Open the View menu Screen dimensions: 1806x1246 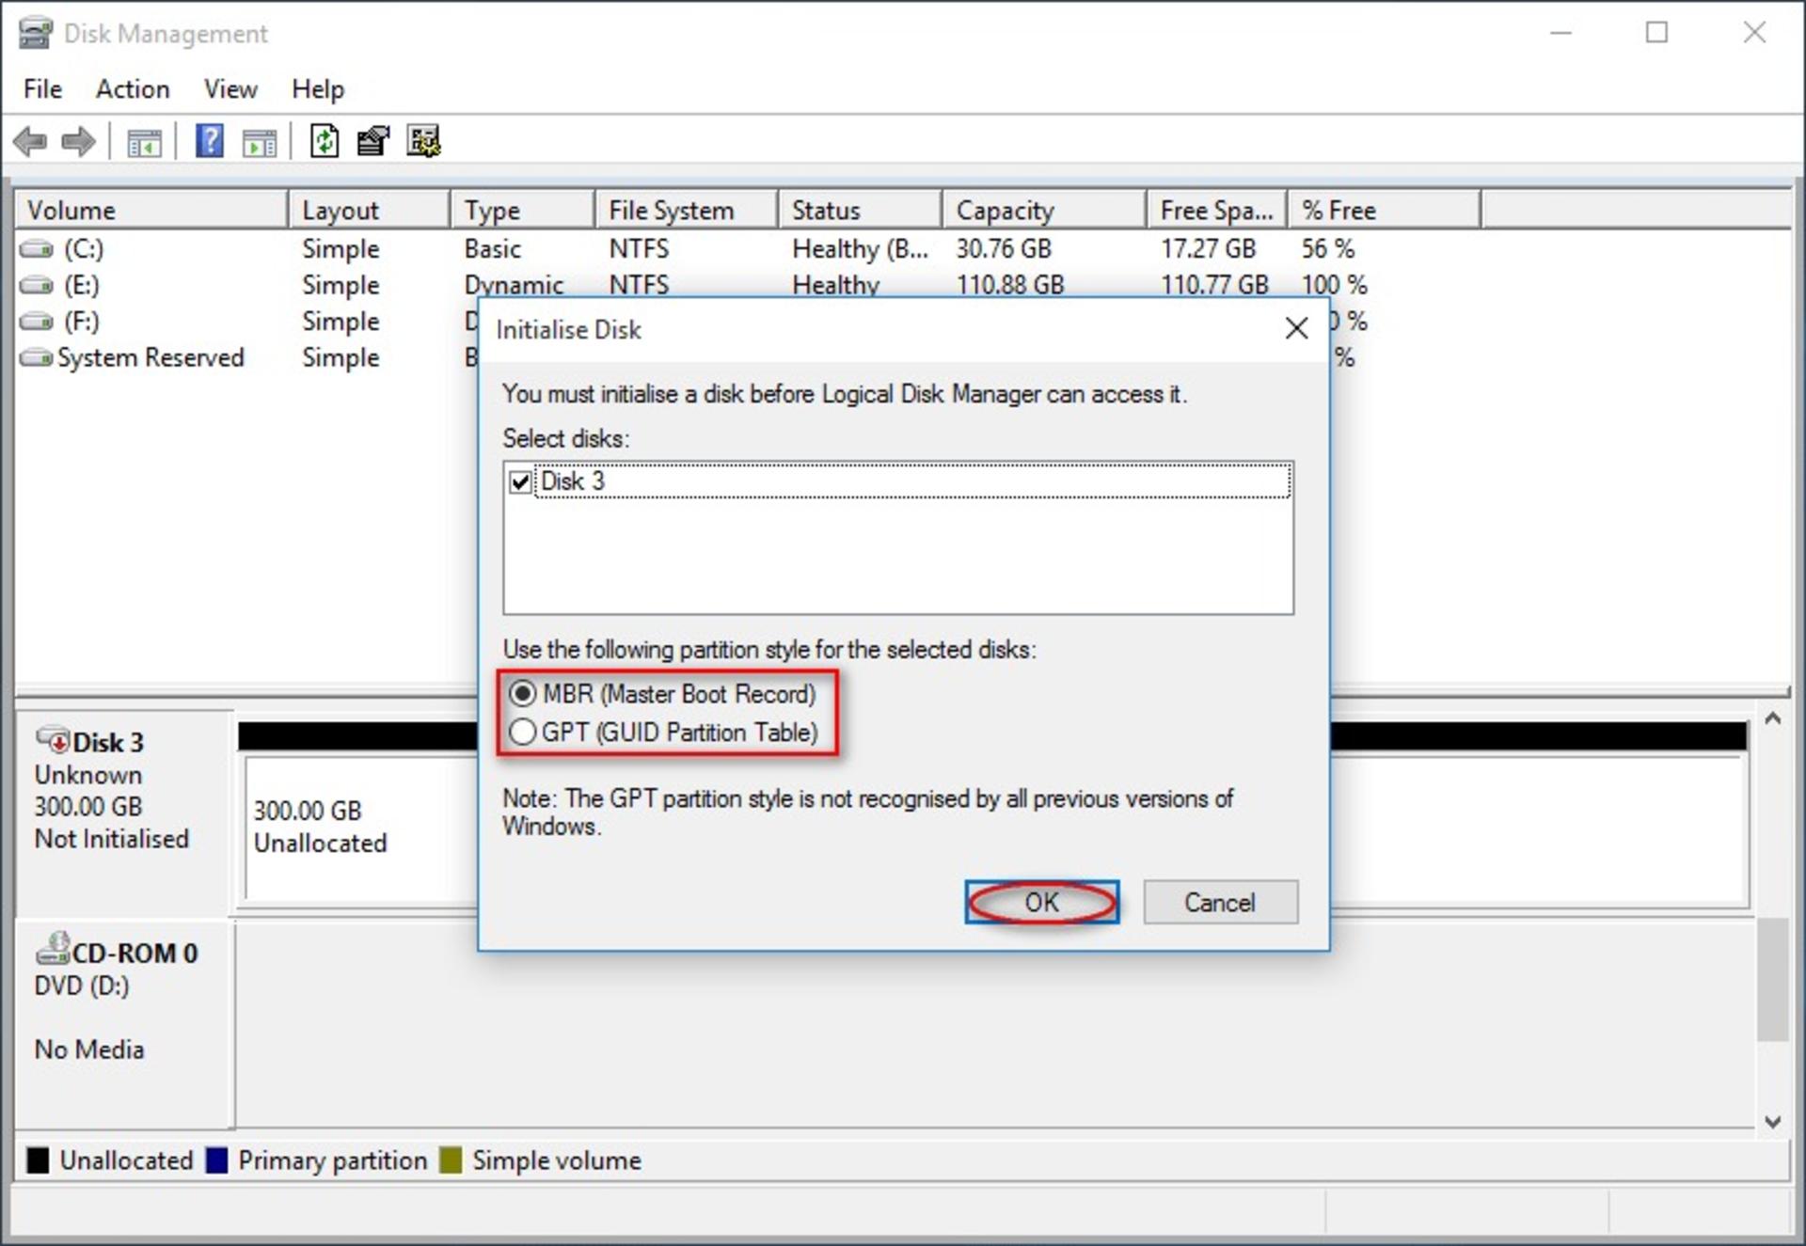[230, 89]
